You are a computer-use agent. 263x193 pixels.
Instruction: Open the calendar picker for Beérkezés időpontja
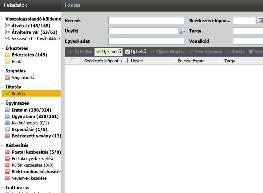[x=260, y=21]
